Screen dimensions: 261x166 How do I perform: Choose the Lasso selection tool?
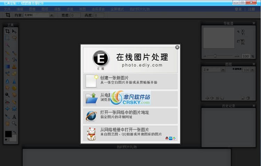click(14, 38)
